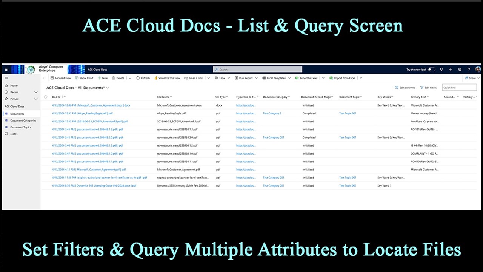Click Import from Excel

342,78
